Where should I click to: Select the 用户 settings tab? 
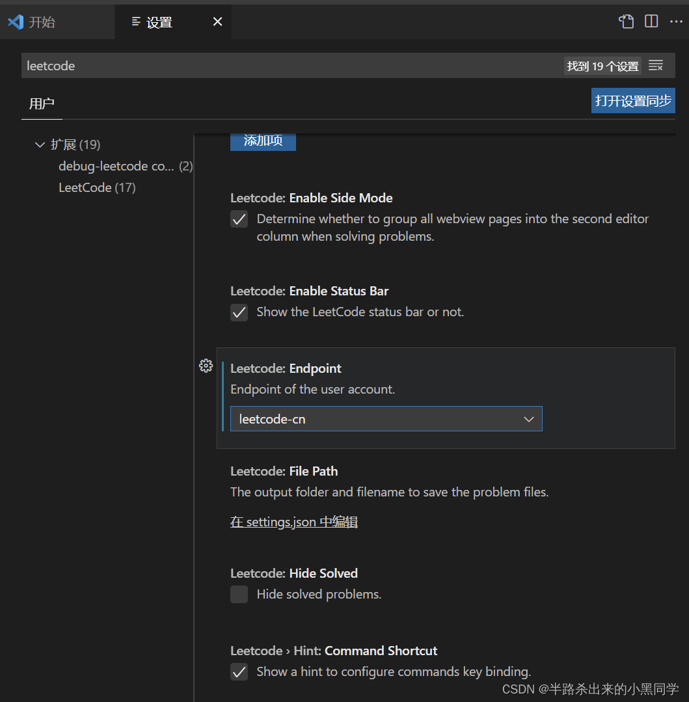point(42,103)
